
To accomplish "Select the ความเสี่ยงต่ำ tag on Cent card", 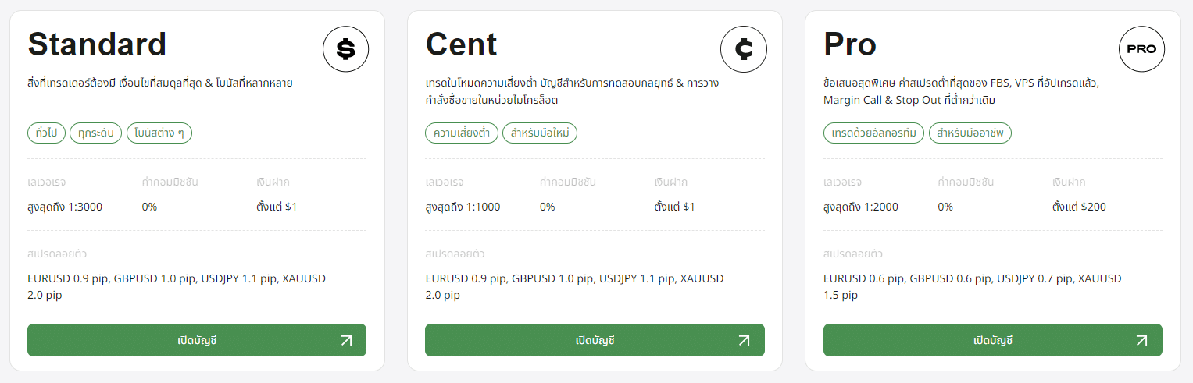I will point(462,133).
